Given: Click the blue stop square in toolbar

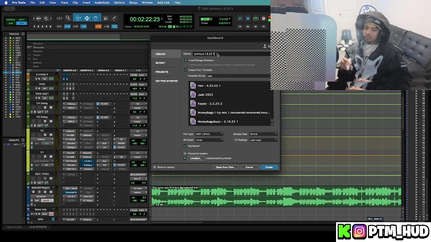Looking at the screenshot, I should tap(248, 18).
